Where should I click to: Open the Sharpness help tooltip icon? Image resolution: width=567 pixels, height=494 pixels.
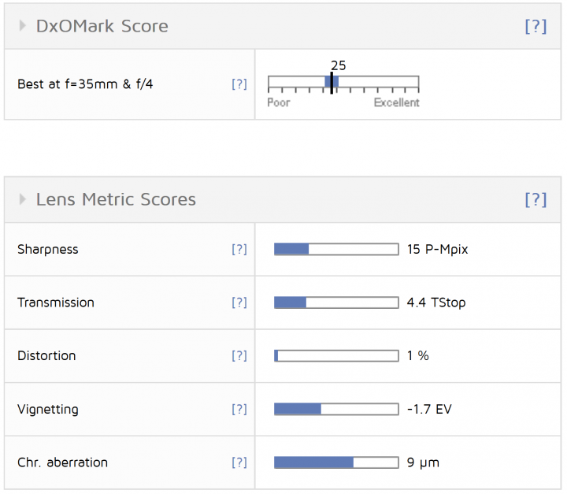pyautogui.click(x=239, y=249)
